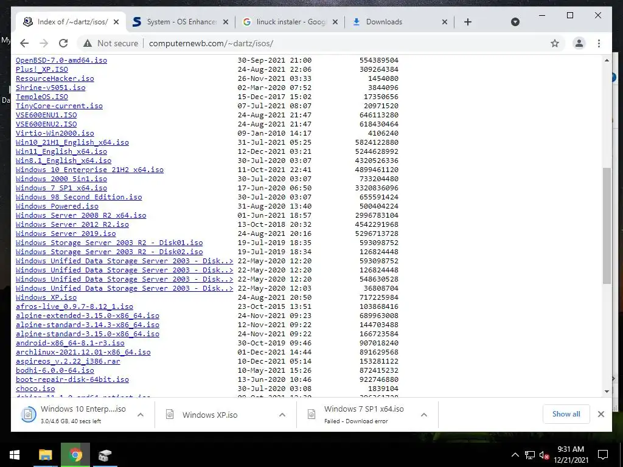Click the Windows XP.iso download file icon
Image resolution: width=623 pixels, height=467 pixels.
(170, 415)
